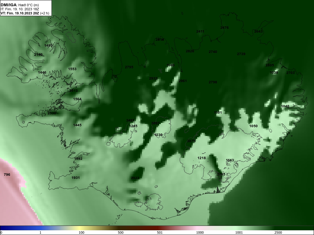Image resolution: width=314 pixels, height=235 pixels.
Task: Select the 3497 label
Action: pyautogui.click(x=130, y=120)
